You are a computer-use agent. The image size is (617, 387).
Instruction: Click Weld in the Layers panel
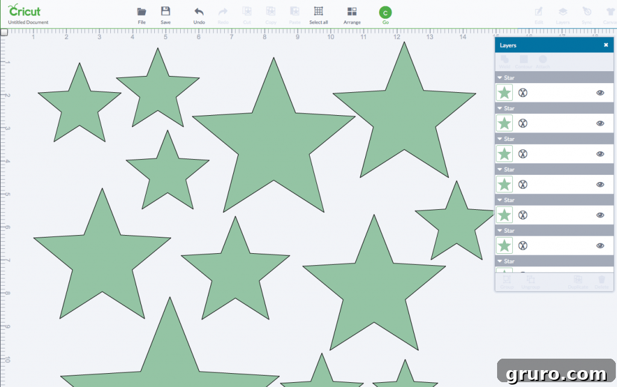[504, 62]
